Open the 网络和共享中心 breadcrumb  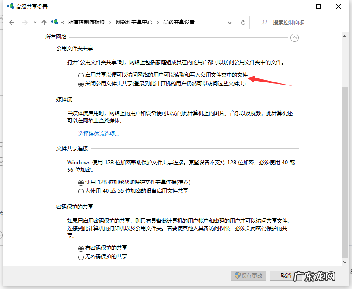tap(133, 22)
